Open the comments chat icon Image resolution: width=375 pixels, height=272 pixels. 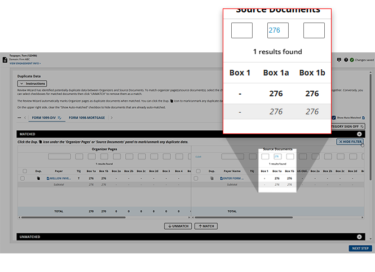pyautogui.click(x=339, y=60)
